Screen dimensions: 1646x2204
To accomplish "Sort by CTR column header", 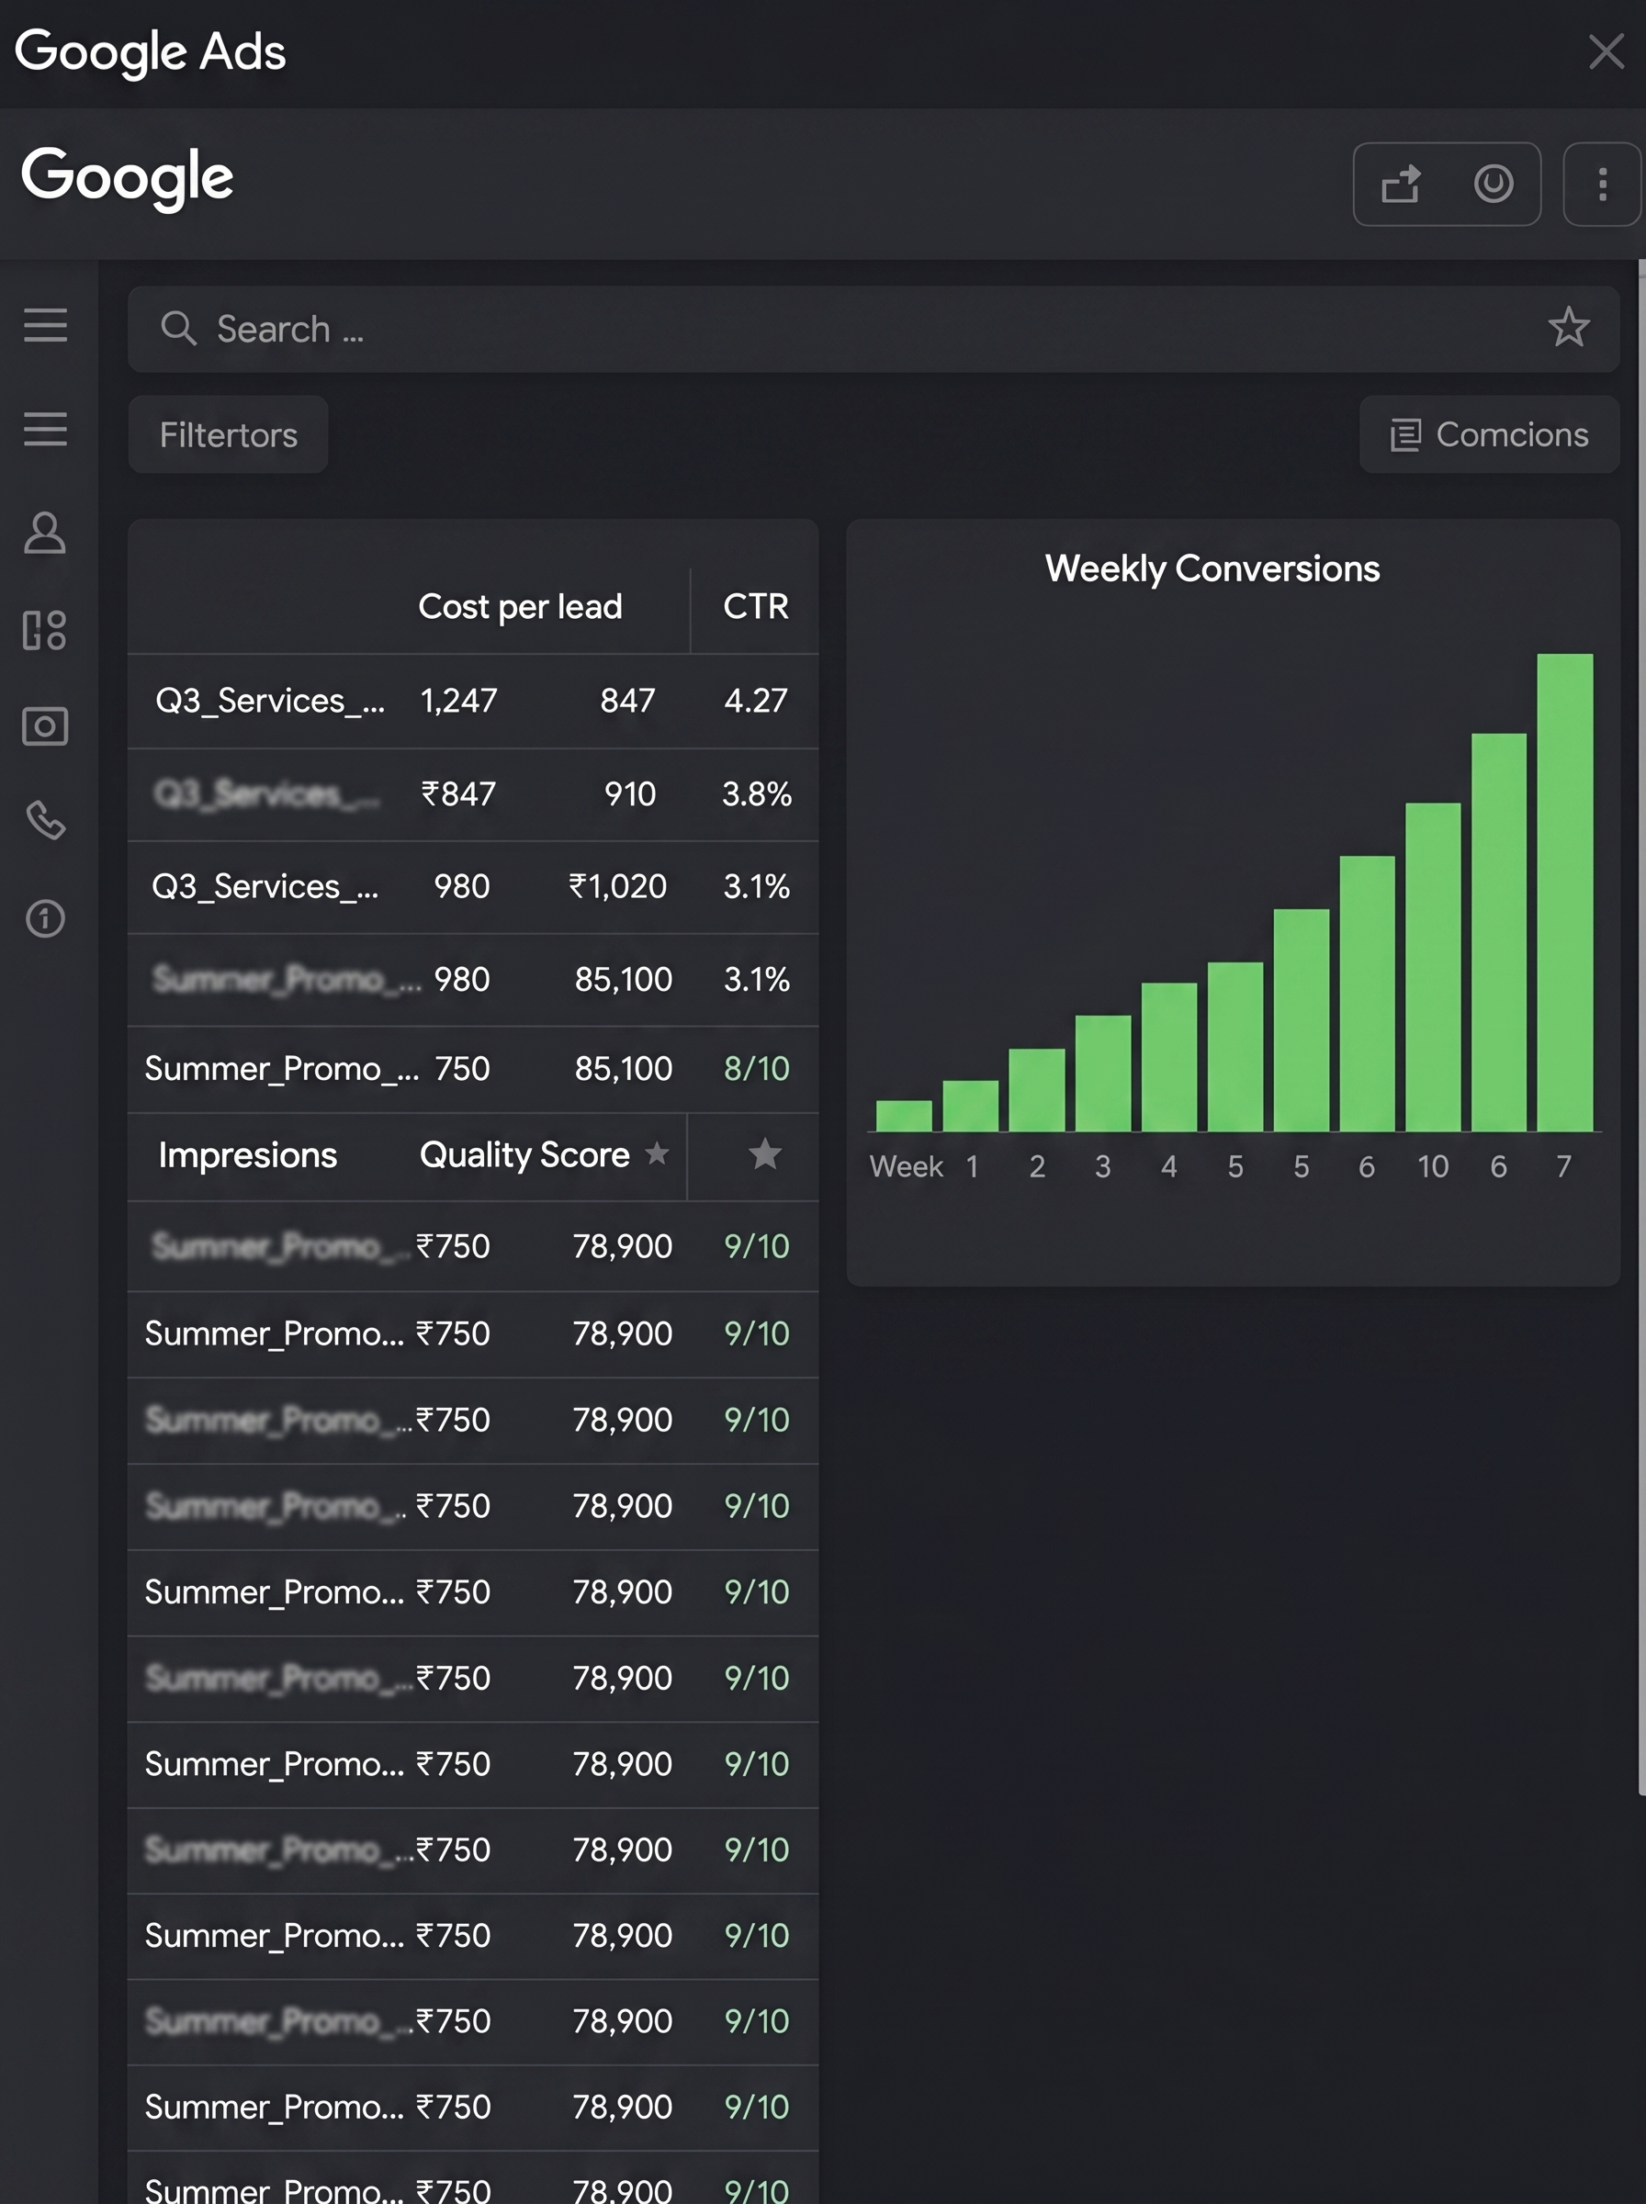I will 755,606.
